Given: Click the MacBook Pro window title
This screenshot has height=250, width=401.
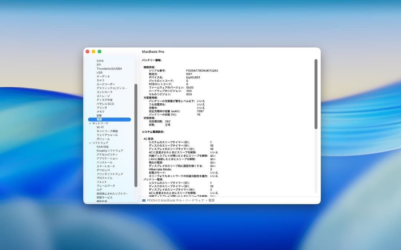Looking at the screenshot, I should 153,52.
